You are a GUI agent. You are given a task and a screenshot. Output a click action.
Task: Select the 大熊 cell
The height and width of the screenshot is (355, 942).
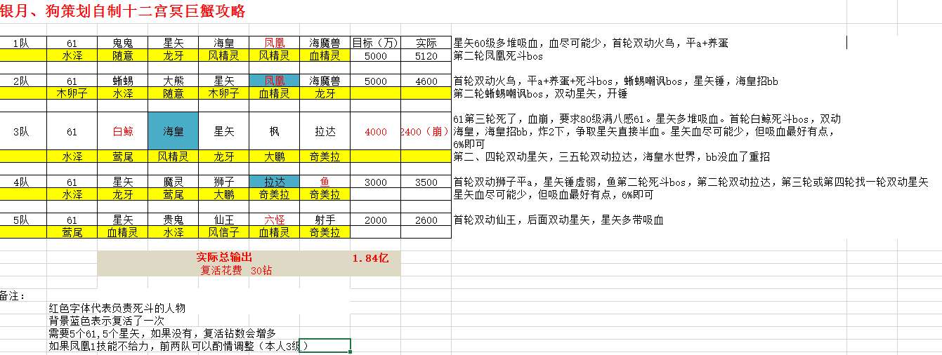click(x=173, y=81)
